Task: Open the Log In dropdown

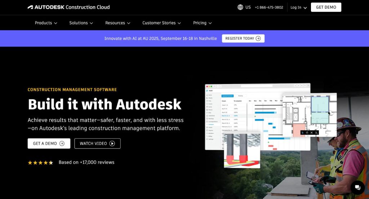Action: pos(298,7)
